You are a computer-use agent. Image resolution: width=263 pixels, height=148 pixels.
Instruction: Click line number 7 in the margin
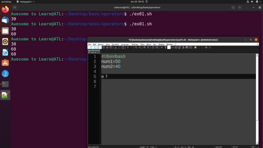tap(95, 87)
